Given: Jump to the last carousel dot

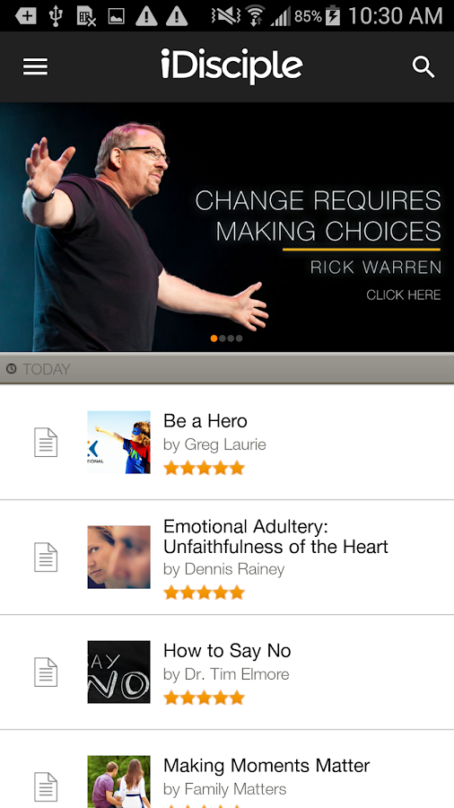Looking at the screenshot, I should [240, 338].
